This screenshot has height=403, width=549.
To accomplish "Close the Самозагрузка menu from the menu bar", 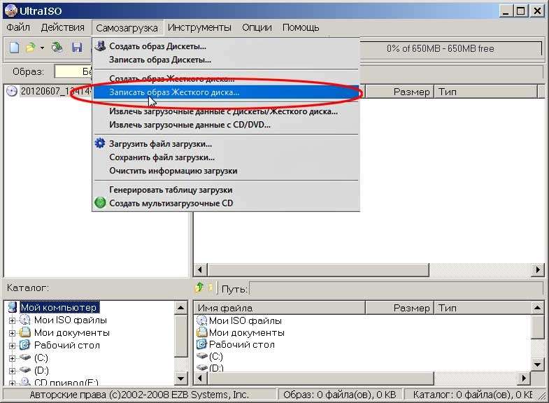I will coord(127,28).
